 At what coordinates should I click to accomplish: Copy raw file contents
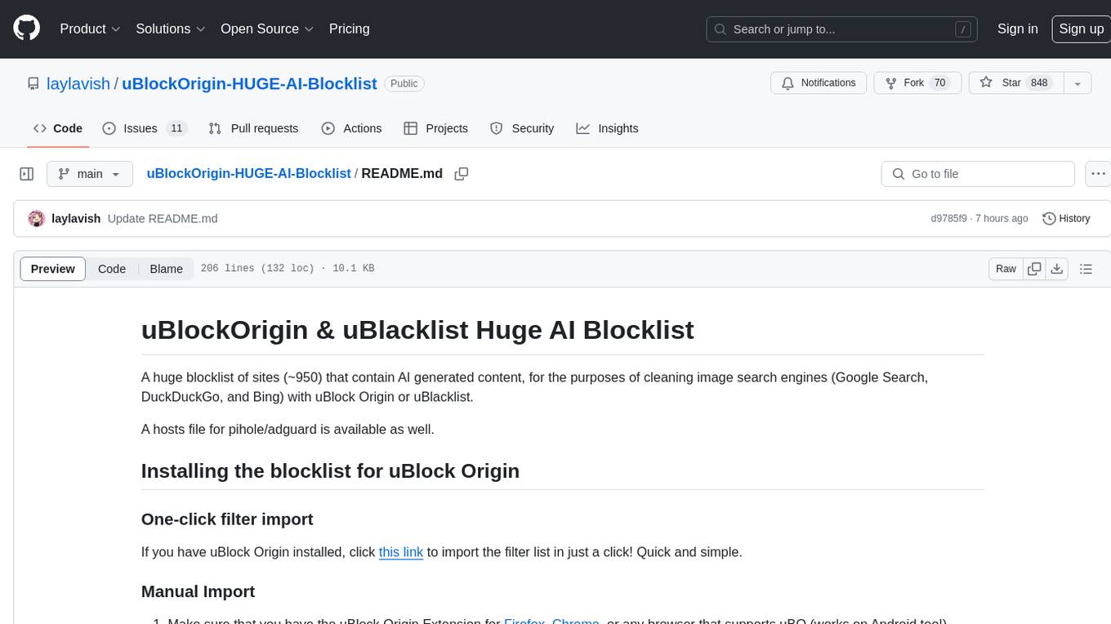(1035, 269)
